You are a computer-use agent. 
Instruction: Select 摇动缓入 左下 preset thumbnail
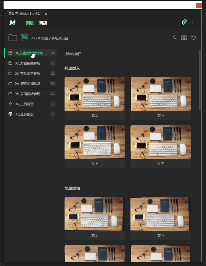161,142
